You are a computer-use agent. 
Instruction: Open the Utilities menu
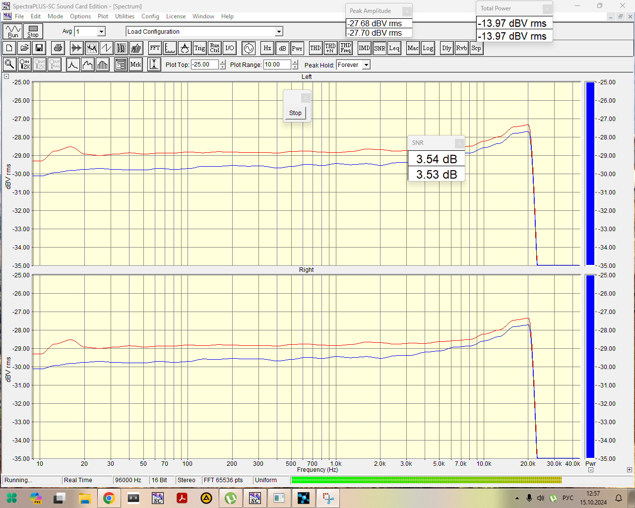pyautogui.click(x=125, y=16)
